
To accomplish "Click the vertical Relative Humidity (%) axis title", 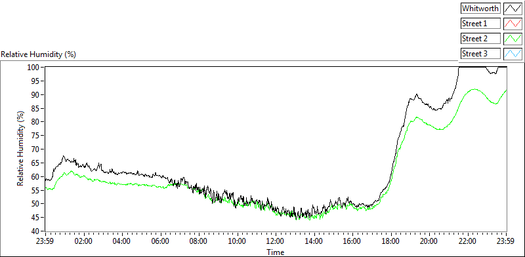I will pyautogui.click(x=21, y=149).
